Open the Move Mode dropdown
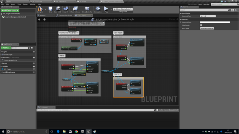Screen dimensions: 239x134 coord(207,28)
